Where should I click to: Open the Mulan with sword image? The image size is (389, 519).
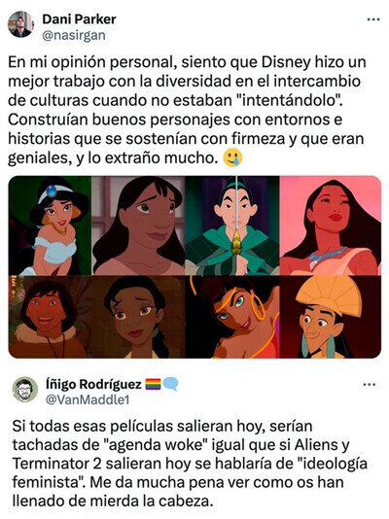(x=232, y=225)
